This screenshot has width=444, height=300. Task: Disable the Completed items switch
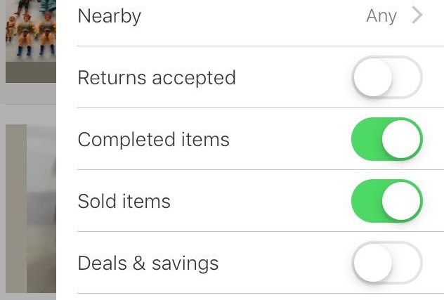(387, 139)
